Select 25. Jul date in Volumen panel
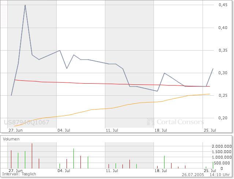The width and height of the screenshot is (234, 179). pos(210,171)
